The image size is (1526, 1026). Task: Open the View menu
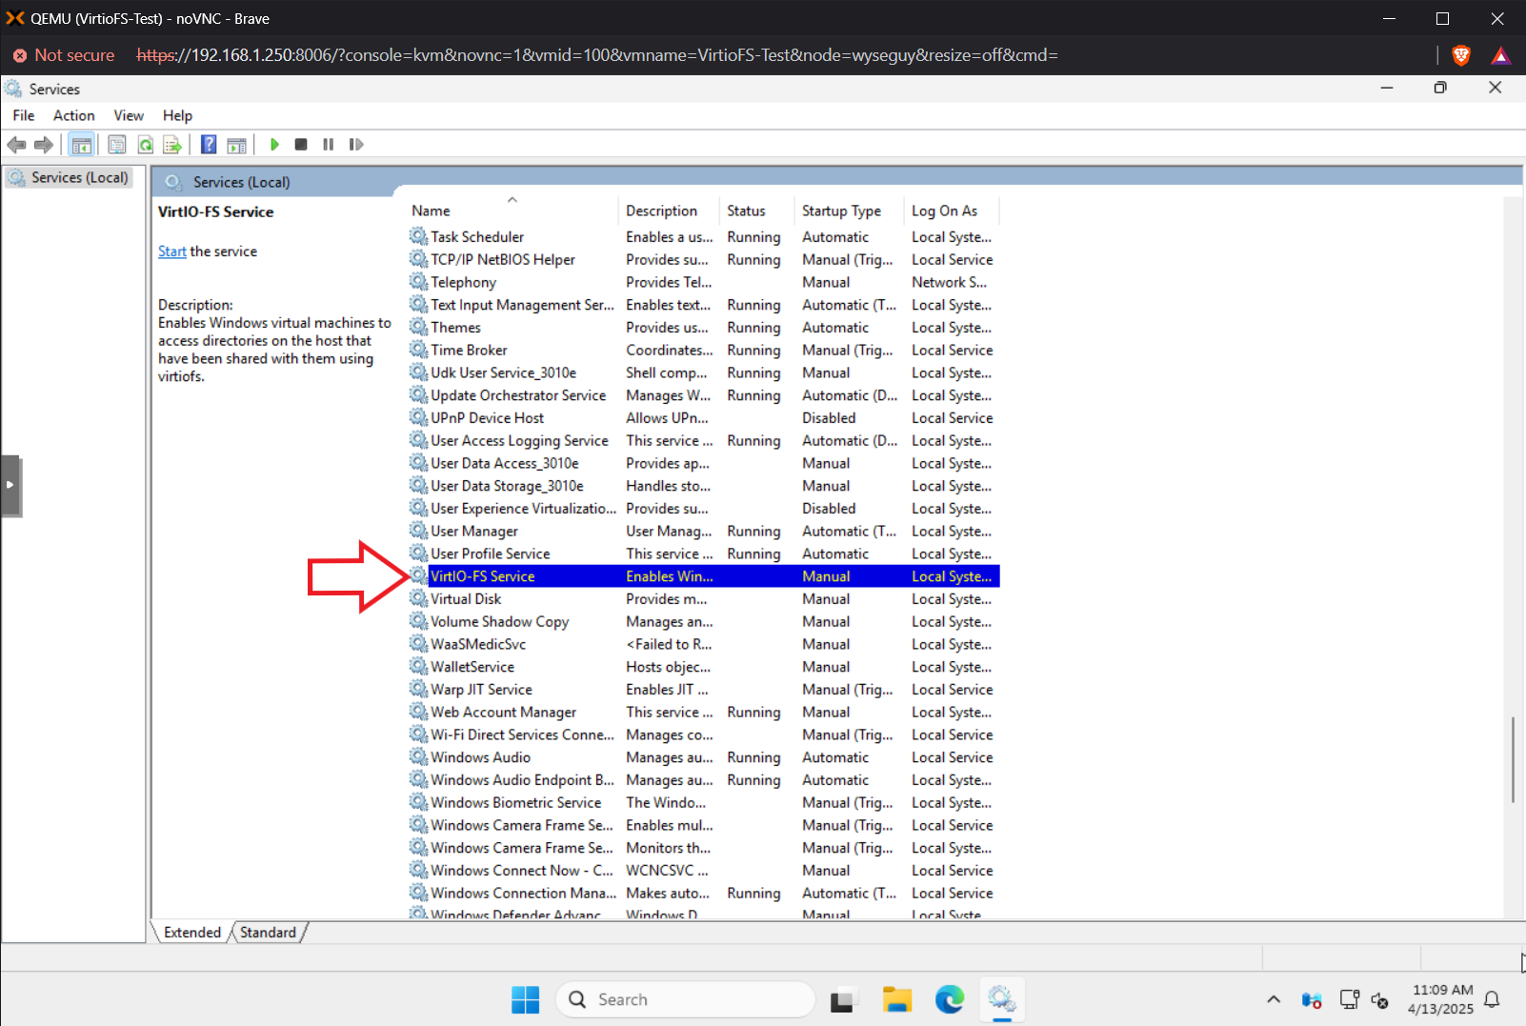(x=129, y=115)
